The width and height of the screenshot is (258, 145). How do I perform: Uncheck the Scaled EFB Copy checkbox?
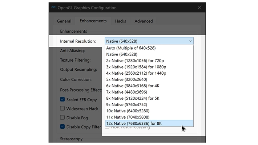pyautogui.click(x=63, y=99)
